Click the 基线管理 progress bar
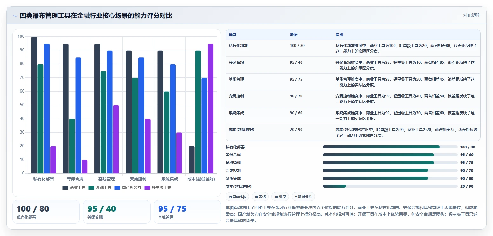493x236 pixels. (390, 163)
